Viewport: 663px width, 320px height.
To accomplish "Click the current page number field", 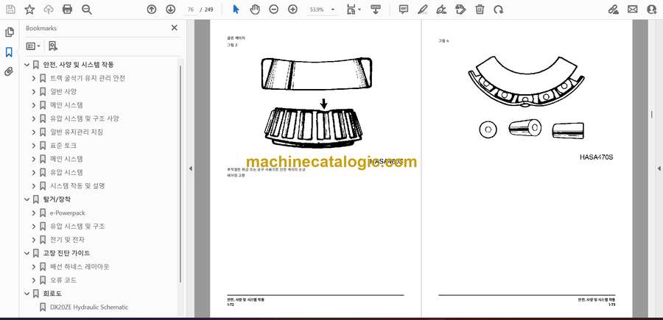I will pos(192,10).
